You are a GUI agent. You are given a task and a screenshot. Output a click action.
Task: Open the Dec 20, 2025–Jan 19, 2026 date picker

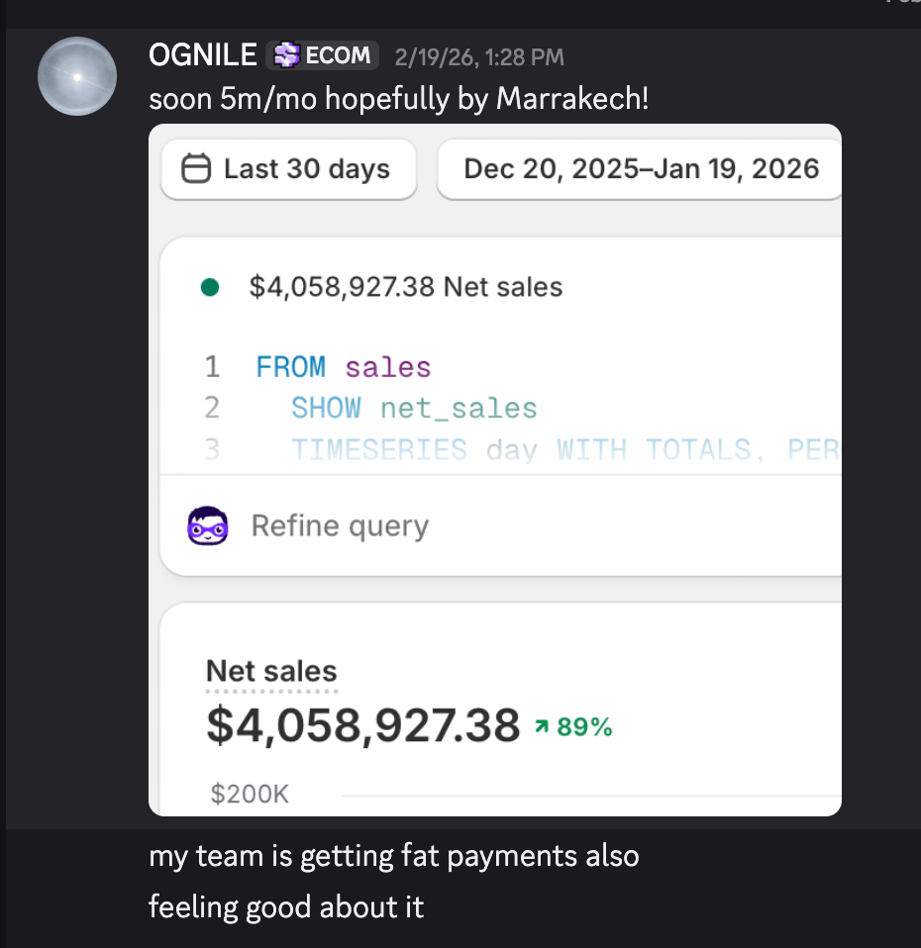coord(639,168)
